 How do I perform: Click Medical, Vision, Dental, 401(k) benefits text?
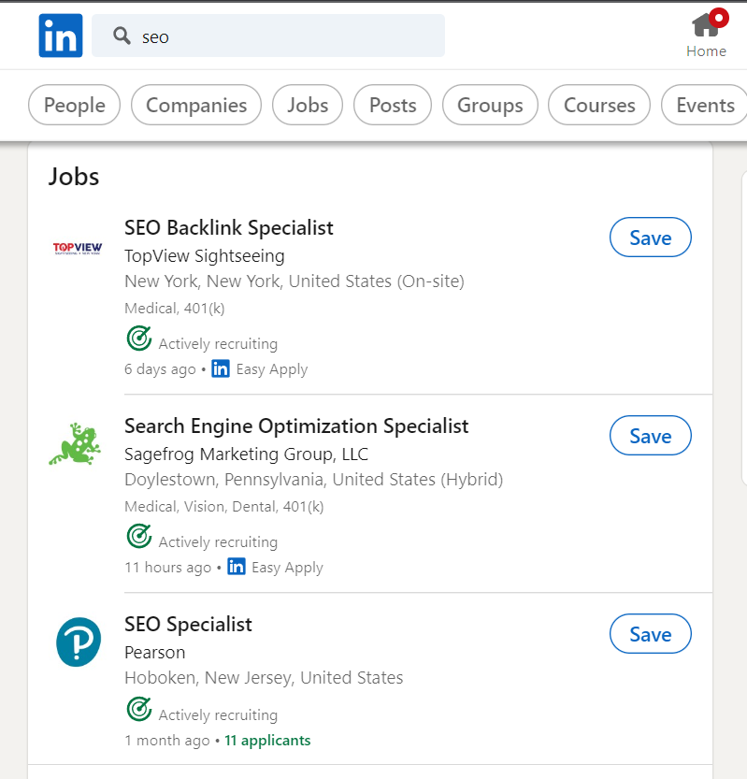click(x=224, y=506)
